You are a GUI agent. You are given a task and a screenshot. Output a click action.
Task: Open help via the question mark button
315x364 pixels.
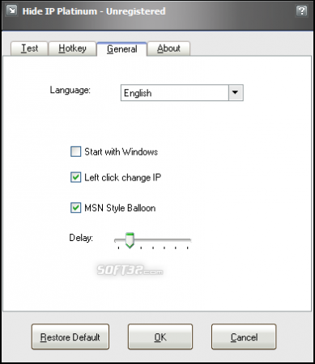point(301,11)
